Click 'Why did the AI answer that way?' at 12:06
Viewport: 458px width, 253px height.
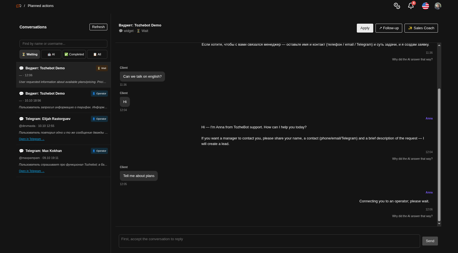(x=412, y=216)
